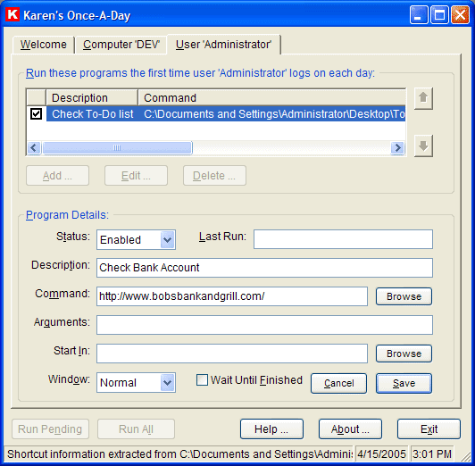Open the Status dropdown showing Enabled
475x466 pixels.
point(168,240)
